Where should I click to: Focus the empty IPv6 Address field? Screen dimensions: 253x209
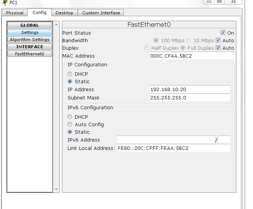point(165,140)
